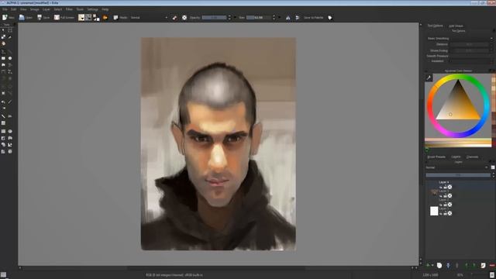Open the Edit menu
This screenshot has width=496, height=279.
(14, 9)
